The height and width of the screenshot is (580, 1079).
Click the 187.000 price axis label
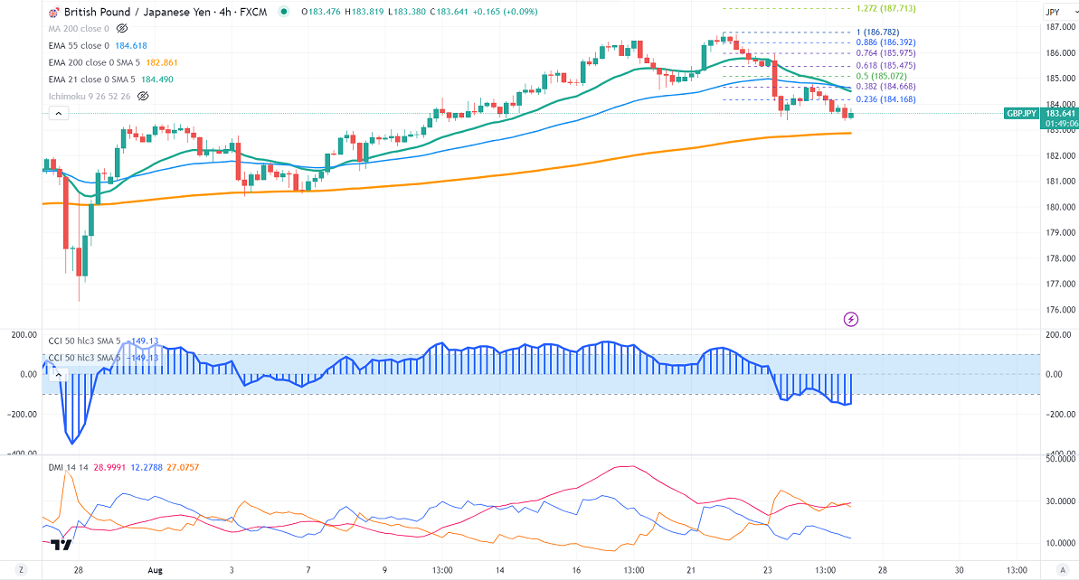[x=1060, y=27]
